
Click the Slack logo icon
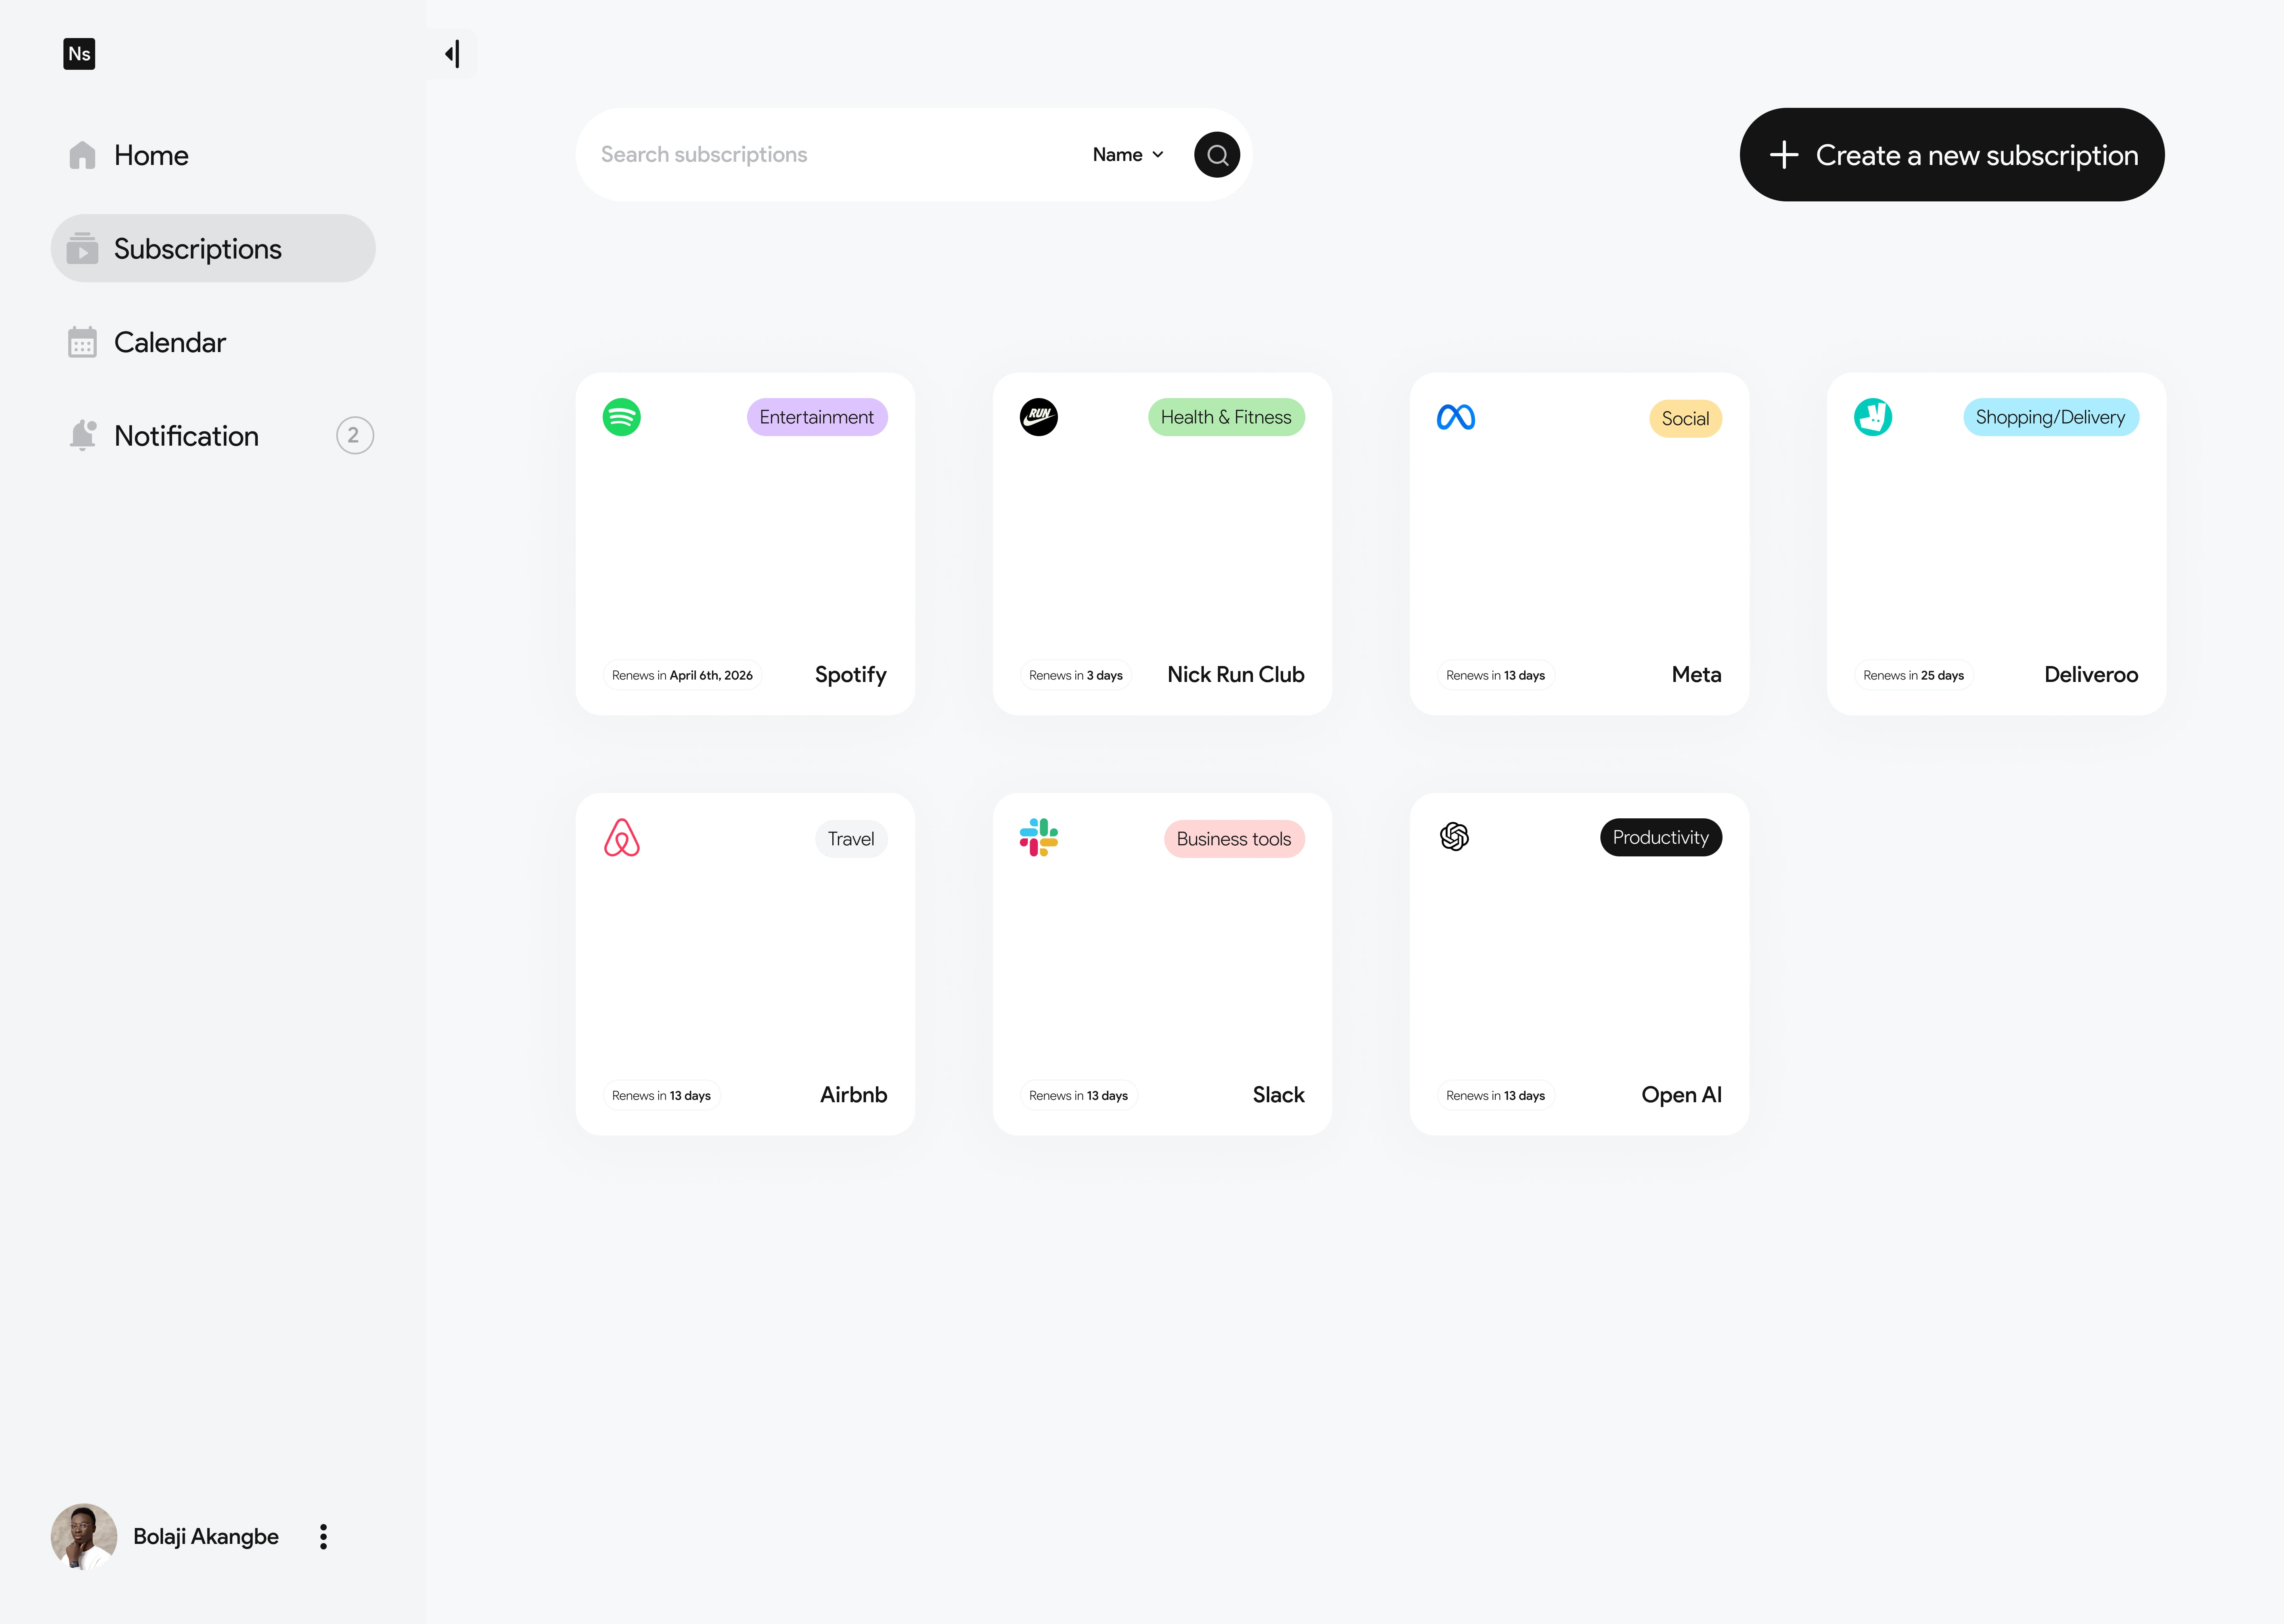tap(1038, 837)
